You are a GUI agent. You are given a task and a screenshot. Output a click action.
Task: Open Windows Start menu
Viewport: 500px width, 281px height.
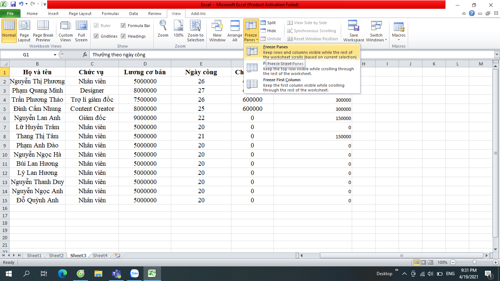coord(8,273)
